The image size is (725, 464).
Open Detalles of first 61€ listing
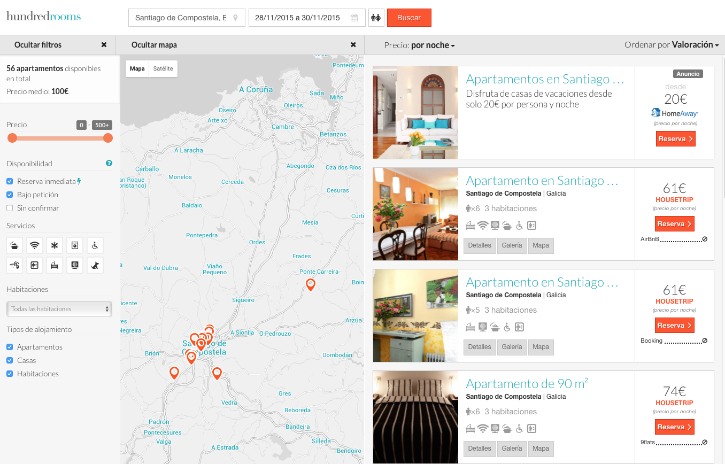480,245
